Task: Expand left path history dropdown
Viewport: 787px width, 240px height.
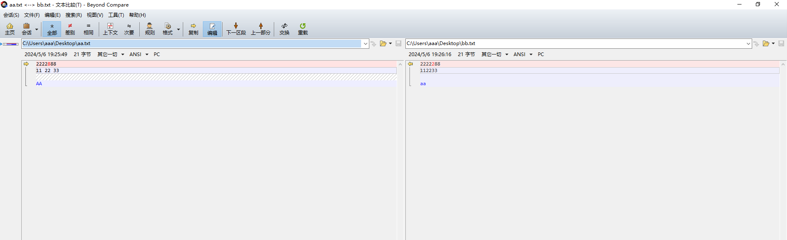Action: 365,43
